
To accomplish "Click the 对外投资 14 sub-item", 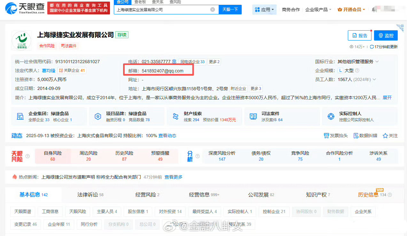I will click(170, 211).
